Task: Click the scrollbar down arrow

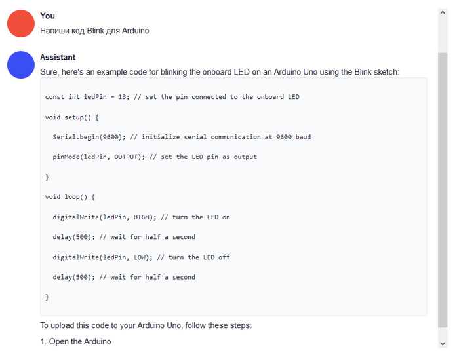Action: click(x=443, y=343)
